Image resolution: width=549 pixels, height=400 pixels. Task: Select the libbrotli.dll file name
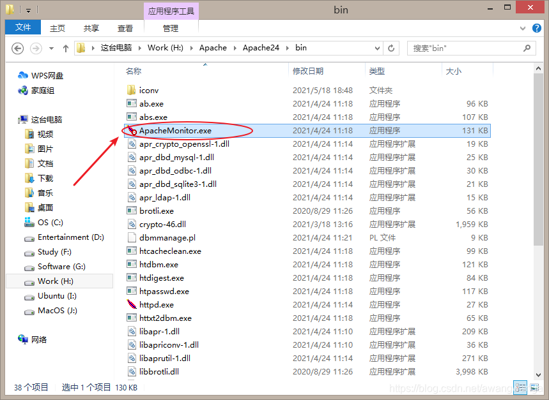(159, 372)
